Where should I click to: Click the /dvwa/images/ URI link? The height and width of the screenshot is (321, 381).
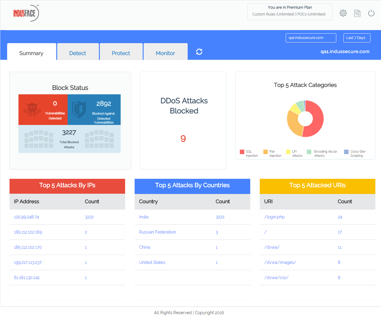point(280,262)
